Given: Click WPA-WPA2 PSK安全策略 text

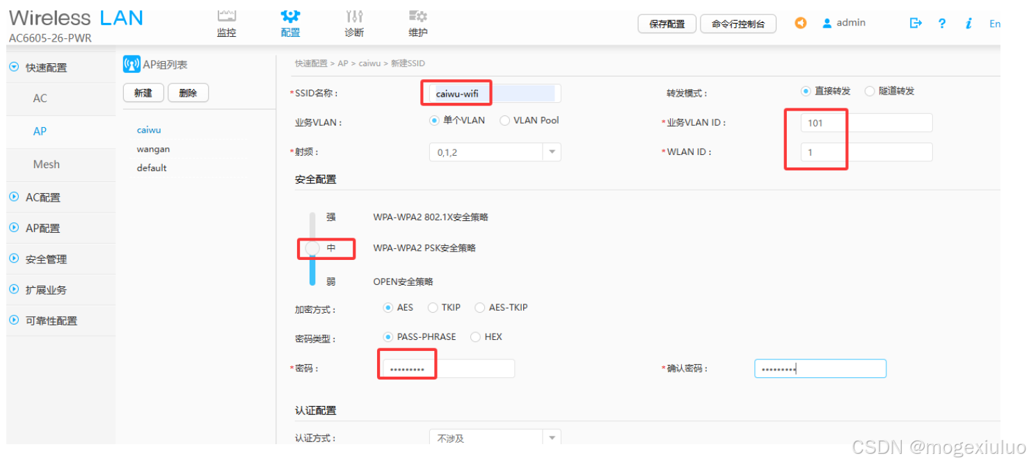Looking at the screenshot, I should click(424, 248).
